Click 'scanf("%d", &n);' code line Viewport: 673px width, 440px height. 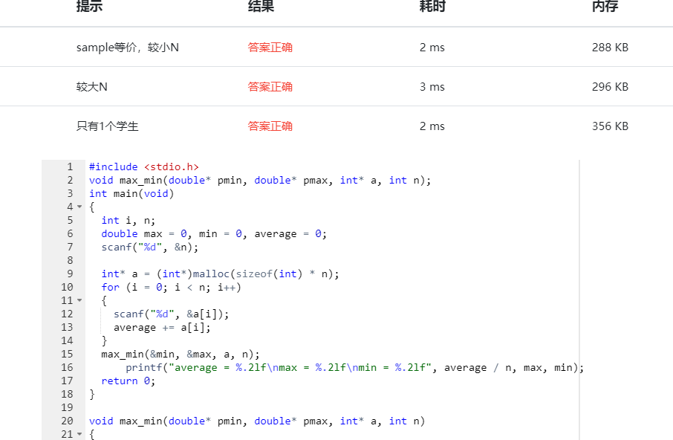click(x=150, y=247)
